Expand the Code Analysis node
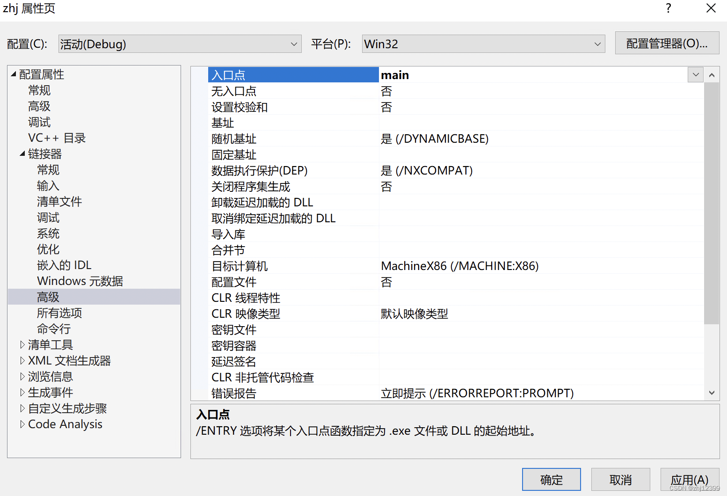727x496 pixels. pos(22,424)
